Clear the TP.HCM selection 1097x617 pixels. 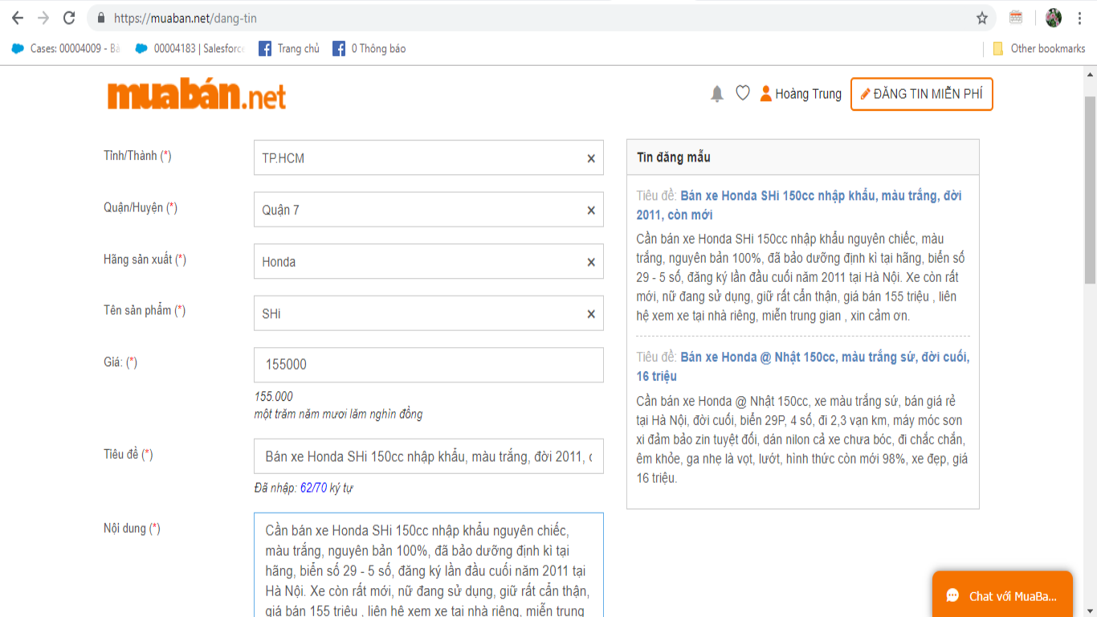coord(591,158)
